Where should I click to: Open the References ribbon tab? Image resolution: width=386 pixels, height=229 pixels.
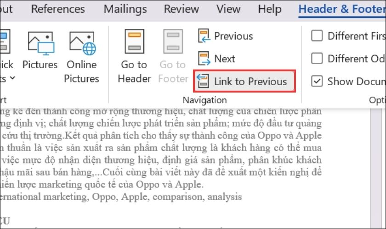(58, 9)
